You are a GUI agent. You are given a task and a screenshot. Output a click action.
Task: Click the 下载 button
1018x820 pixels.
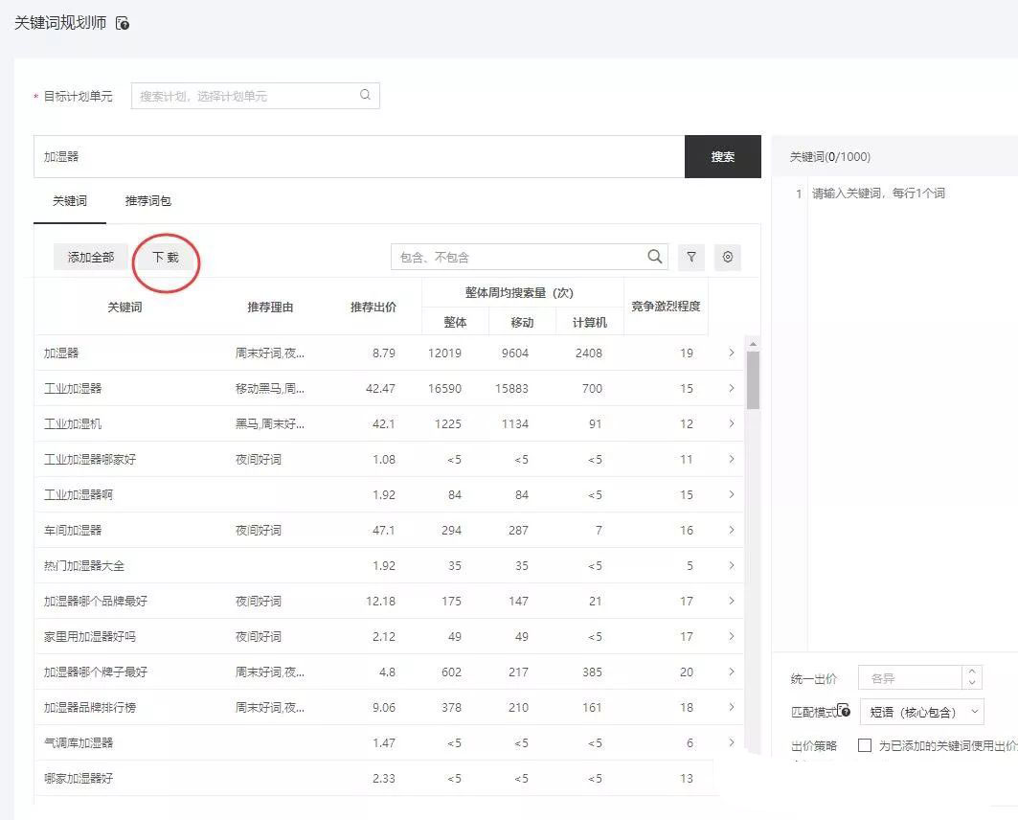click(x=166, y=257)
